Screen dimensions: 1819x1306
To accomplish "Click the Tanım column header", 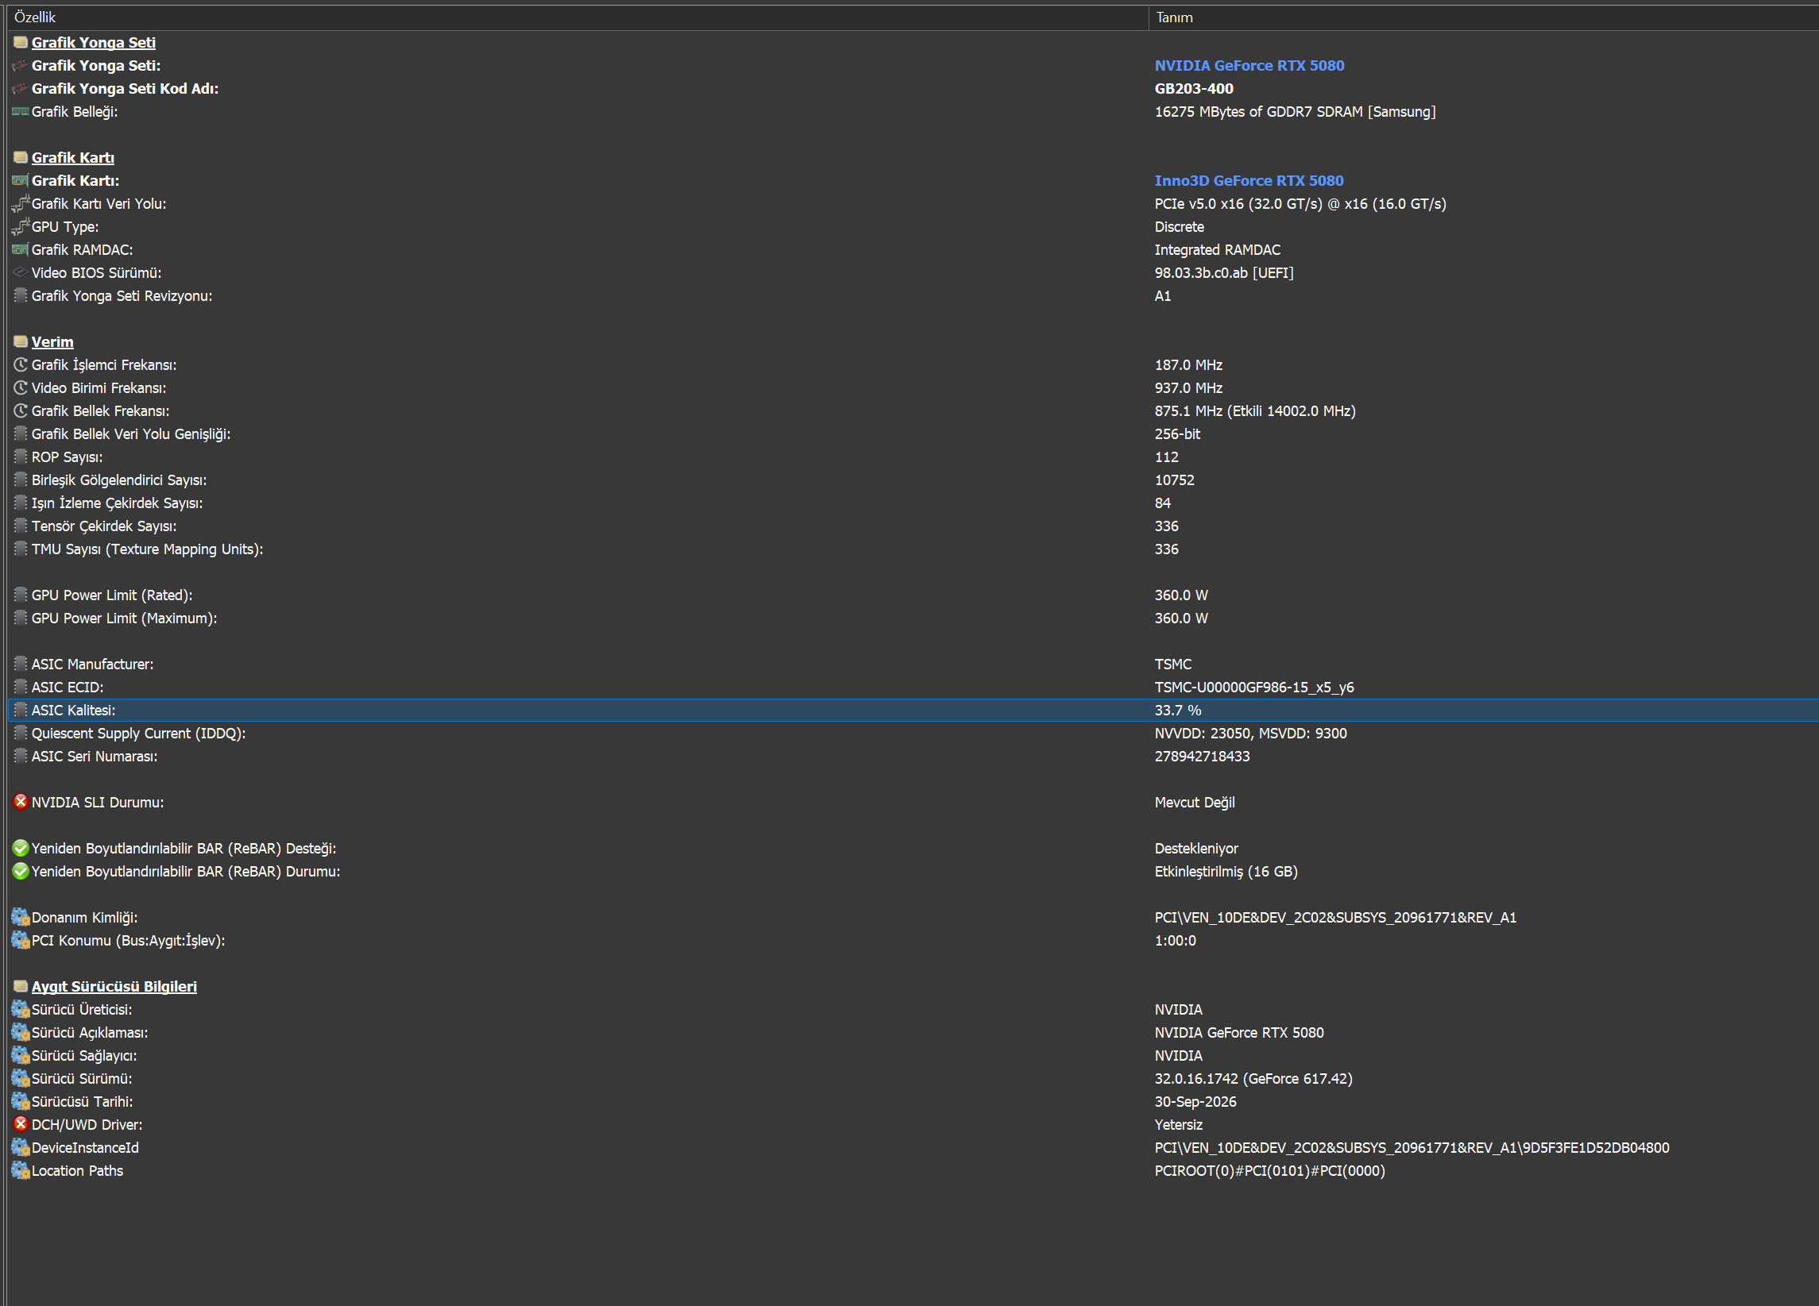I will [1484, 17].
